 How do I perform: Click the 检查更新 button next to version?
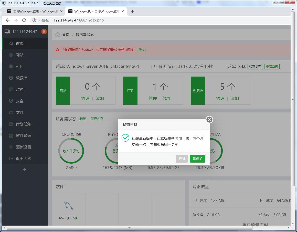pos(255,67)
